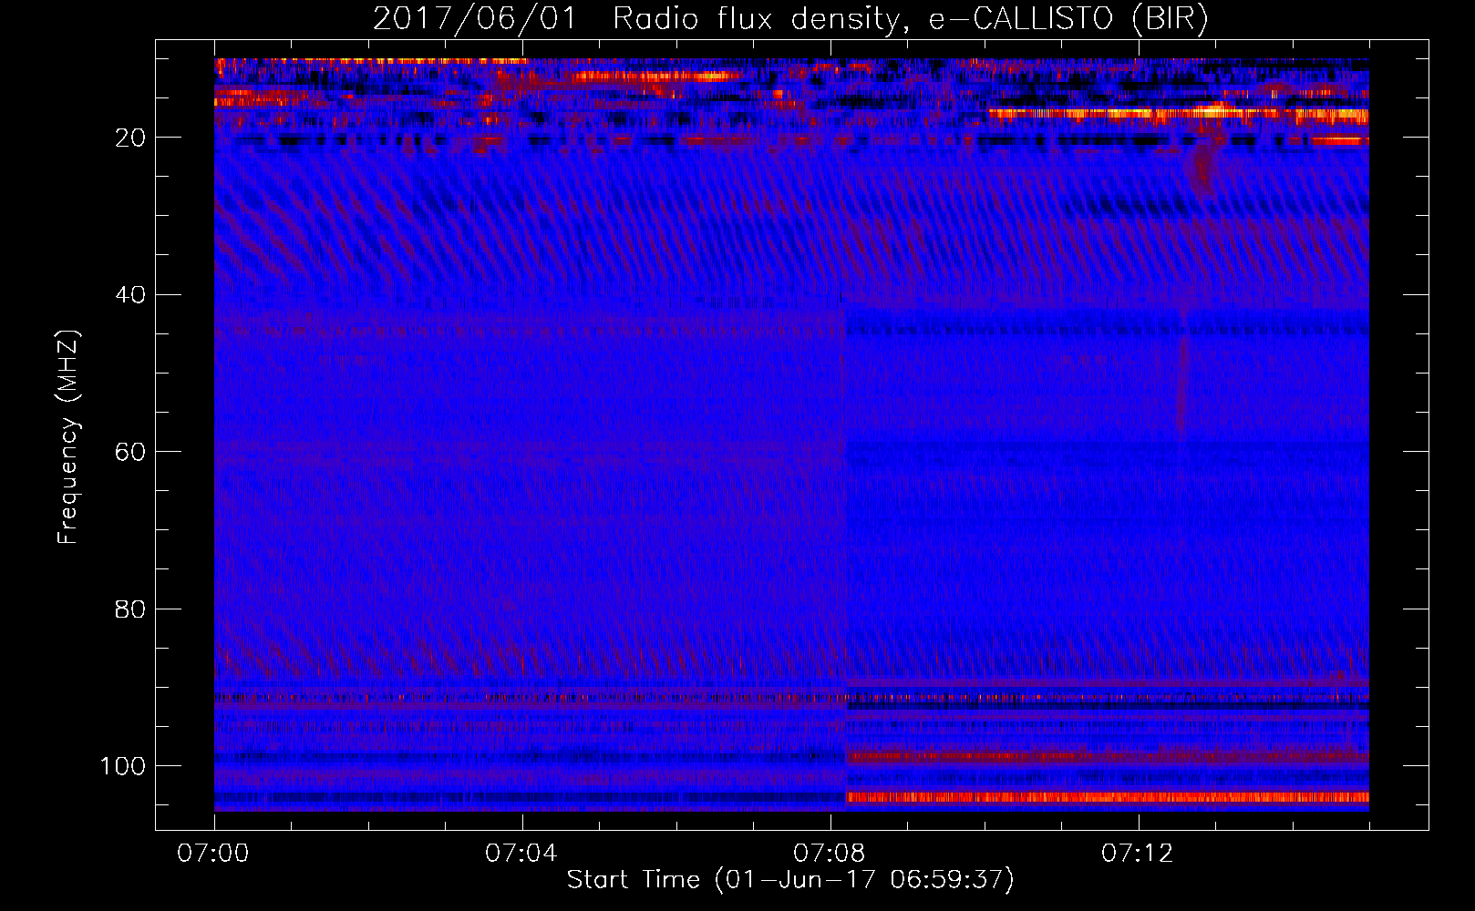Click the 07:04 time tick label
This screenshot has height=911, width=1475.
click(521, 854)
